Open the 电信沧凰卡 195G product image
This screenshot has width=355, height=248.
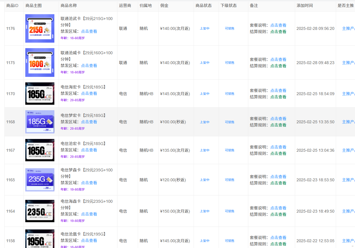click(40, 239)
